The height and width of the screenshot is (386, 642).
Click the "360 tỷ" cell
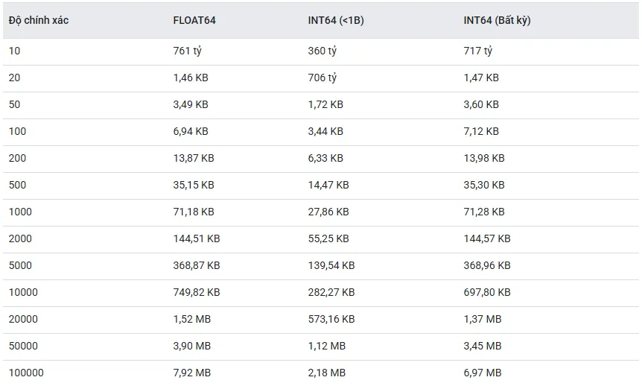[x=322, y=51]
